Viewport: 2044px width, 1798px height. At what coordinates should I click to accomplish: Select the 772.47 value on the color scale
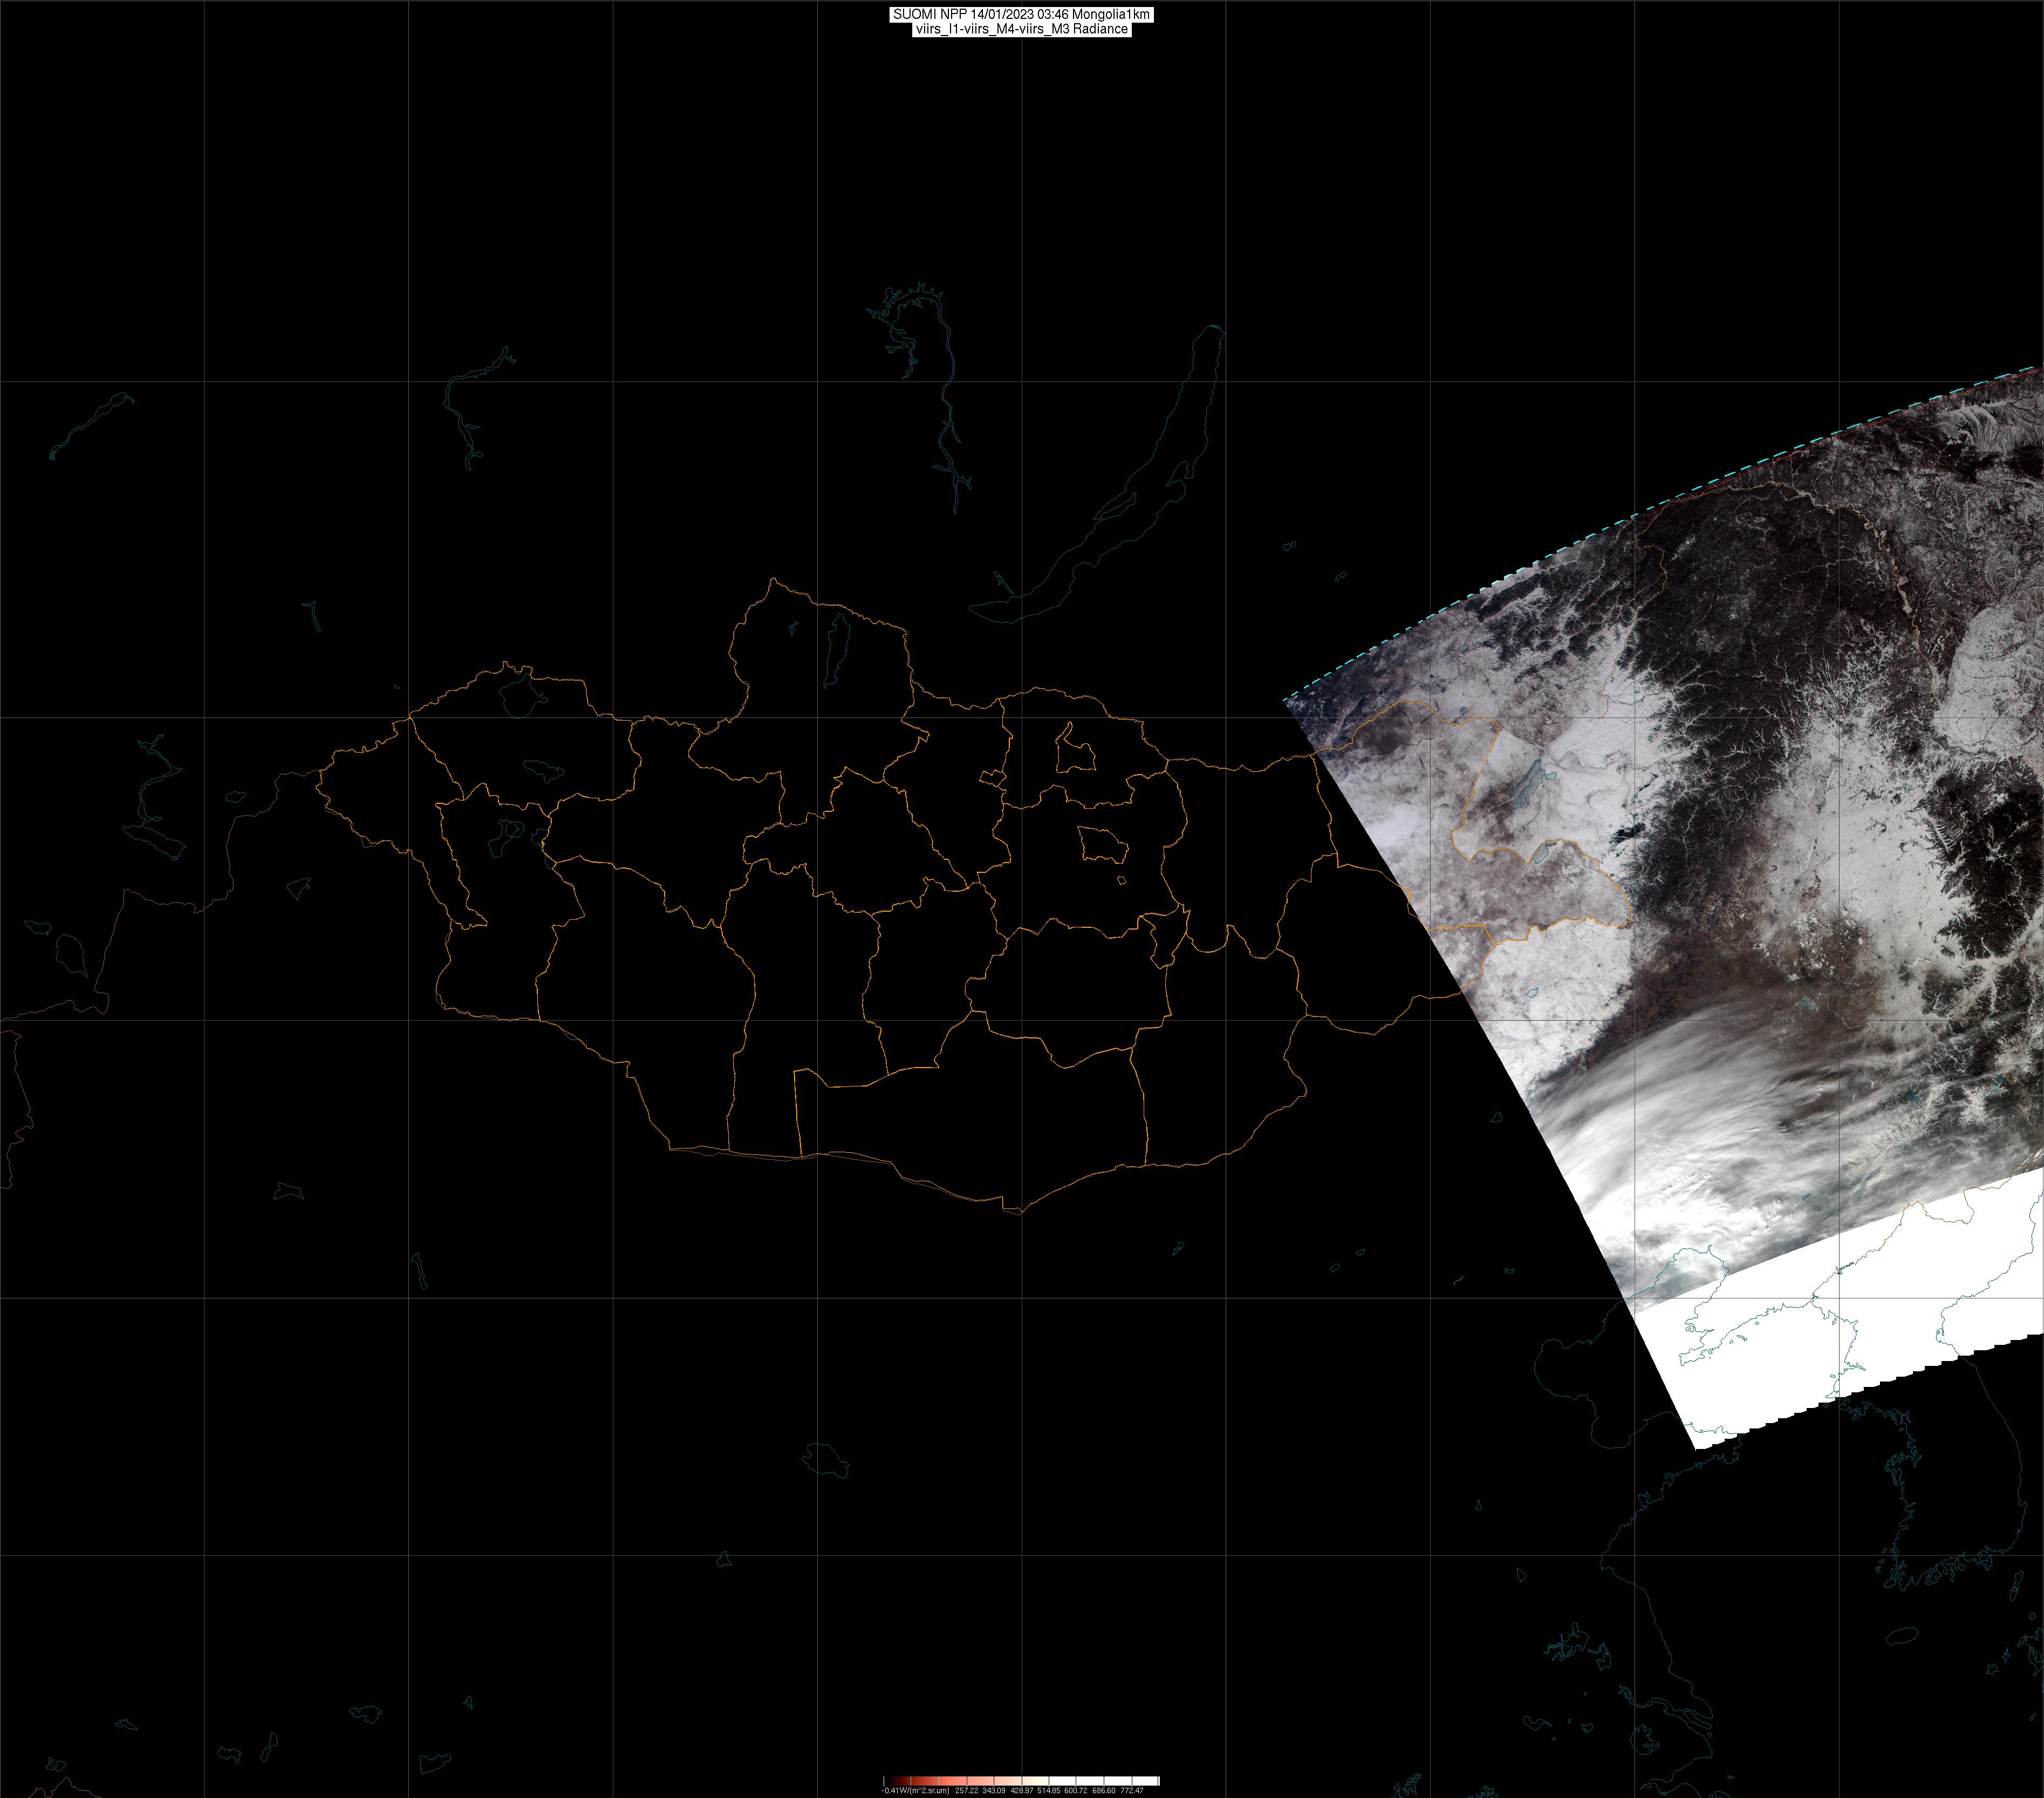pos(1131,1790)
